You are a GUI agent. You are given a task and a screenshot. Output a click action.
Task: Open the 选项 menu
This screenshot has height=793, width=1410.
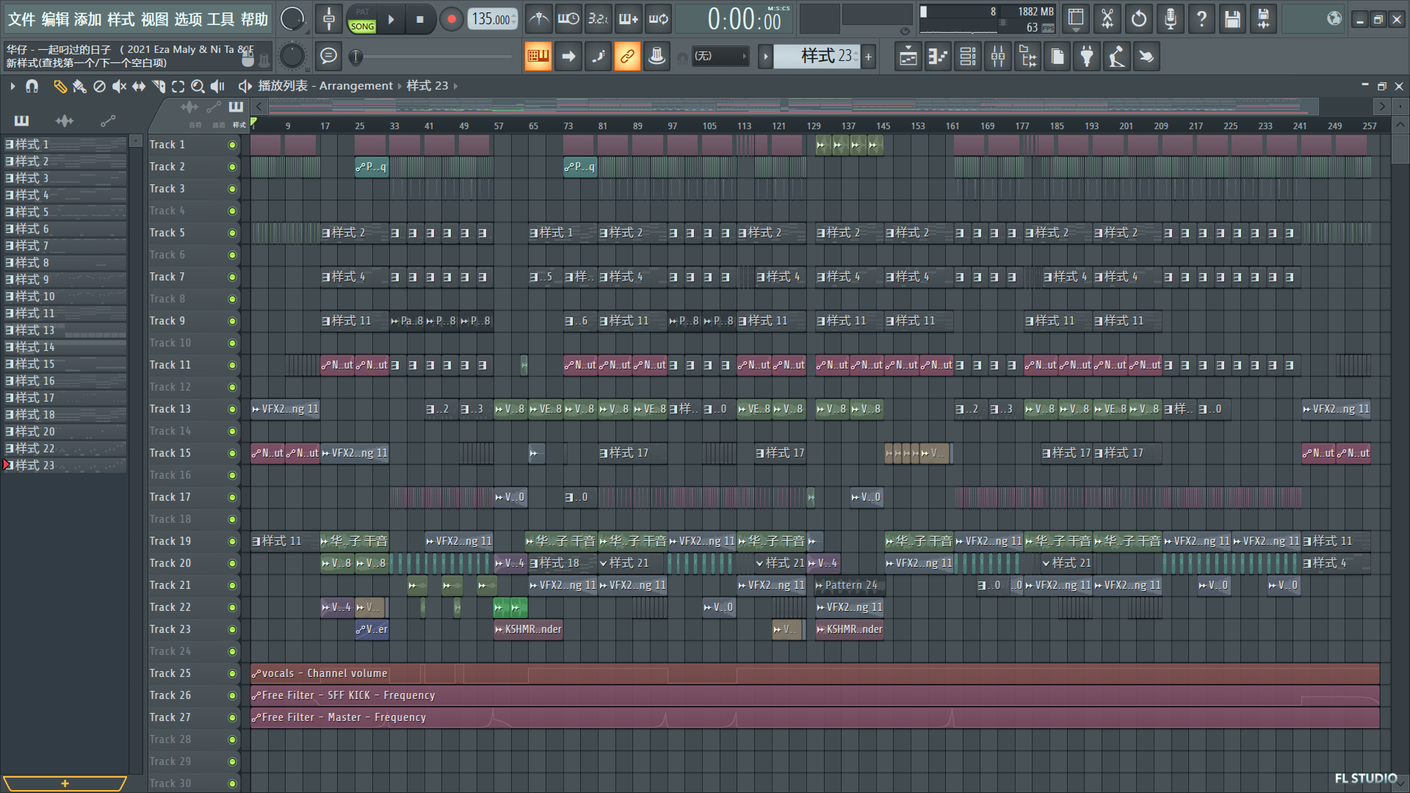tap(188, 20)
